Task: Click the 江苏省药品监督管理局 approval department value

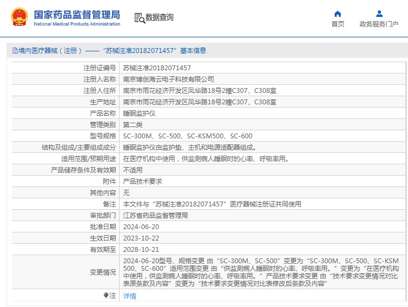Action: (155, 215)
